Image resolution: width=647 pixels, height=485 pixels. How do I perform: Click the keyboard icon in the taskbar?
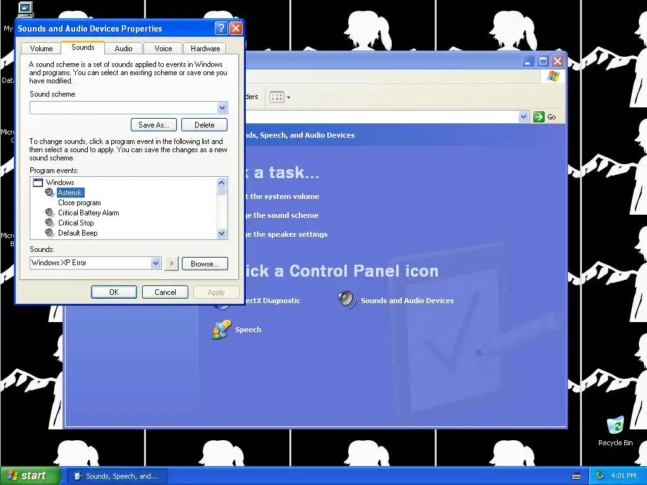pyautogui.click(x=576, y=476)
